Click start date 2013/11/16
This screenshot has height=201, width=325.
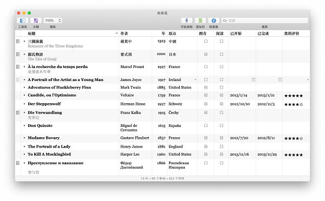coord(239,155)
